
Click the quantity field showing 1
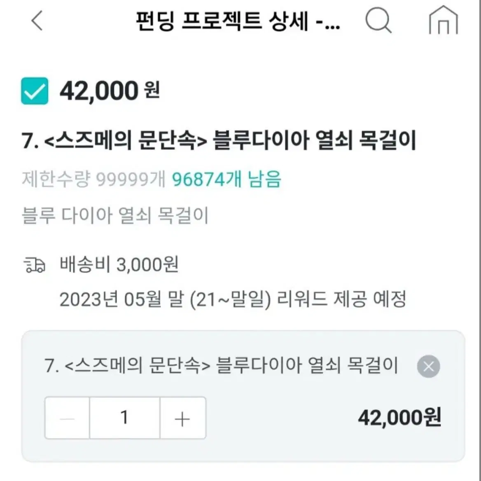point(124,418)
